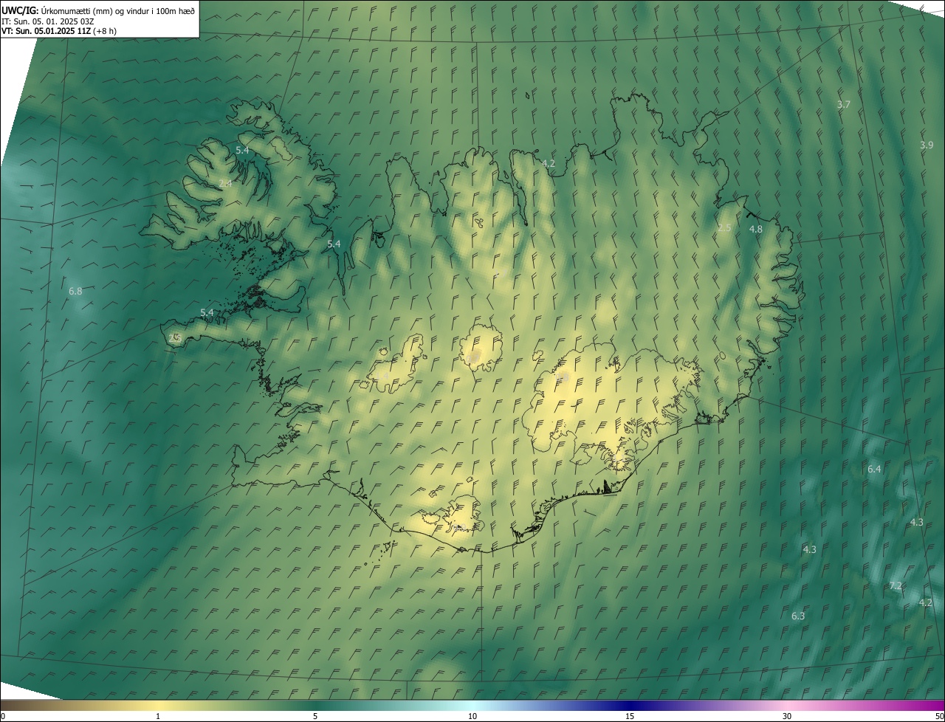Click the 3.7 value label on the map
This screenshot has width=945, height=722.
[x=844, y=105]
